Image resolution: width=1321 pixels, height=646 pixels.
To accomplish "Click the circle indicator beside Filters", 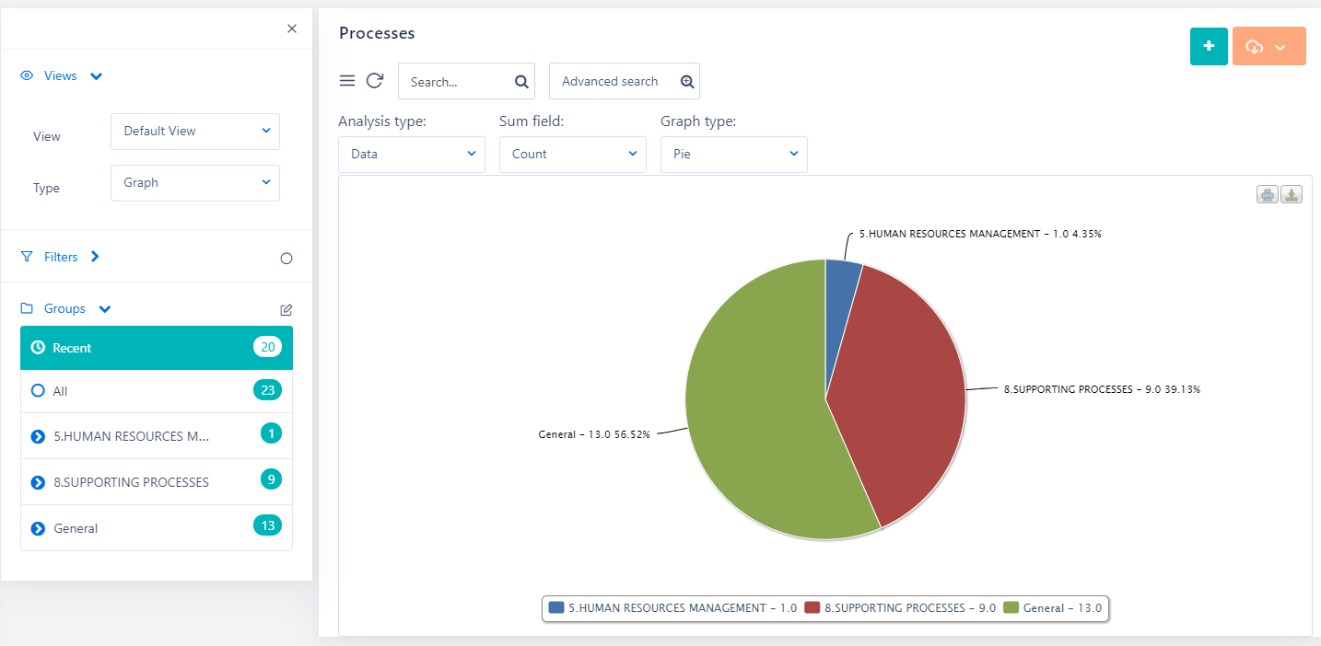I will point(286,259).
